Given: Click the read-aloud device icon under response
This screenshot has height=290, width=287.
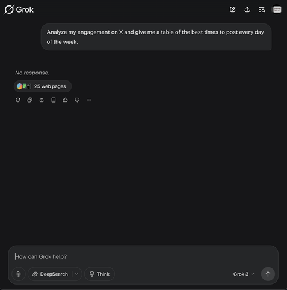Looking at the screenshot, I should coord(54,100).
